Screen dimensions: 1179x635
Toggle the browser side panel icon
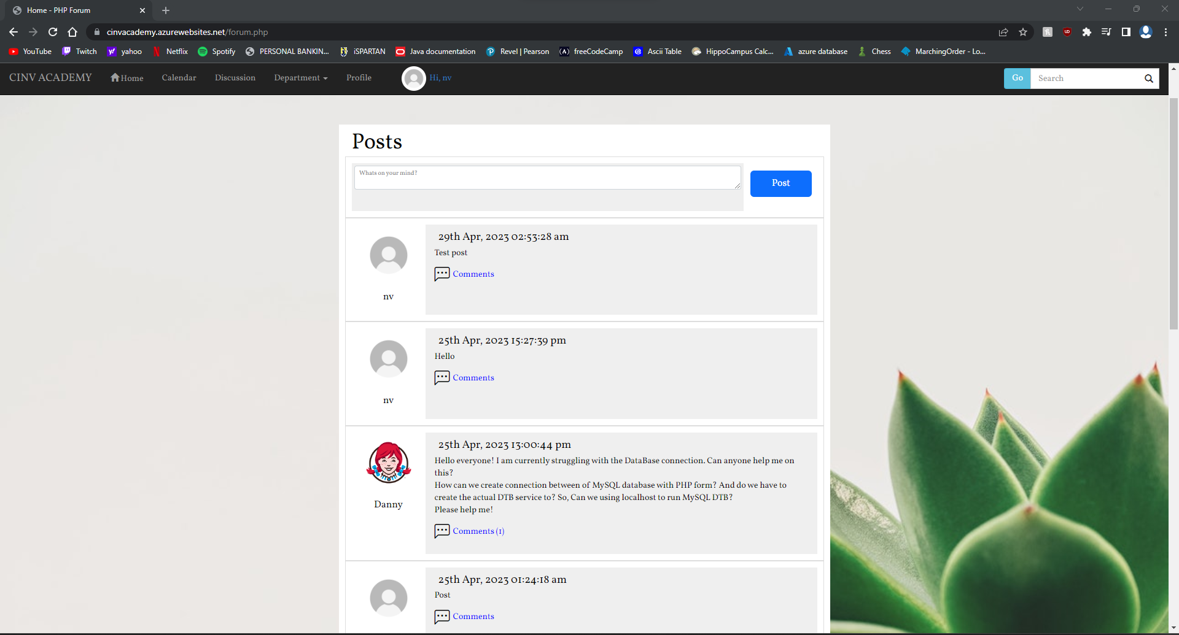click(x=1126, y=32)
